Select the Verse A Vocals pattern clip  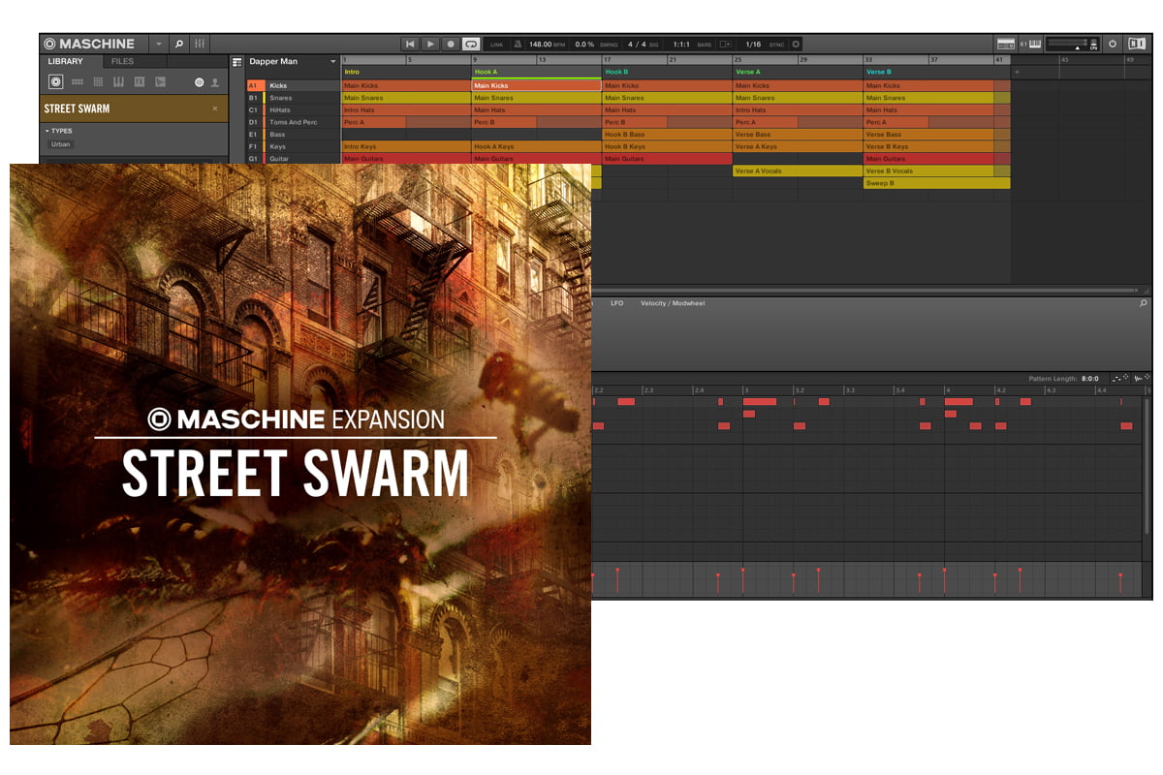tap(798, 170)
